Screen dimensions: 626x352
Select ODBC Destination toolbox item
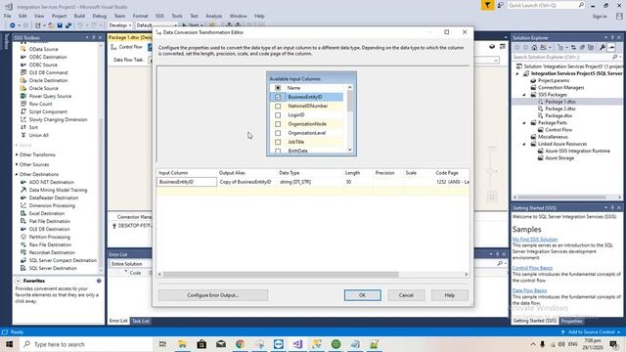point(48,57)
